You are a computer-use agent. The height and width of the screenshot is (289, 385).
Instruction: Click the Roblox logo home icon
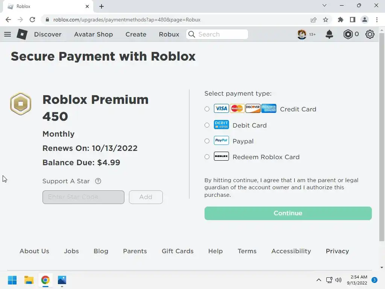[x=22, y=34]
